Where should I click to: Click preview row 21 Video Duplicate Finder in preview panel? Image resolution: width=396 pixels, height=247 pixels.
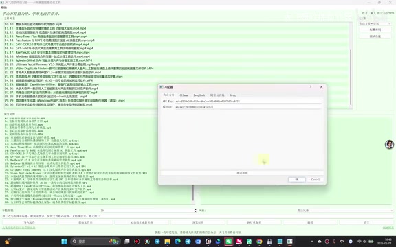click(x=76, y=173)
